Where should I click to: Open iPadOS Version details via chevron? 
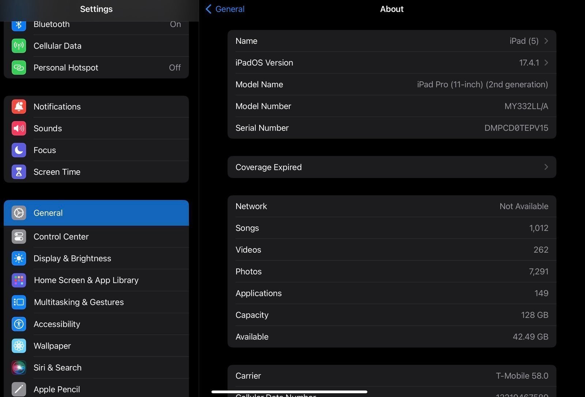546,62
